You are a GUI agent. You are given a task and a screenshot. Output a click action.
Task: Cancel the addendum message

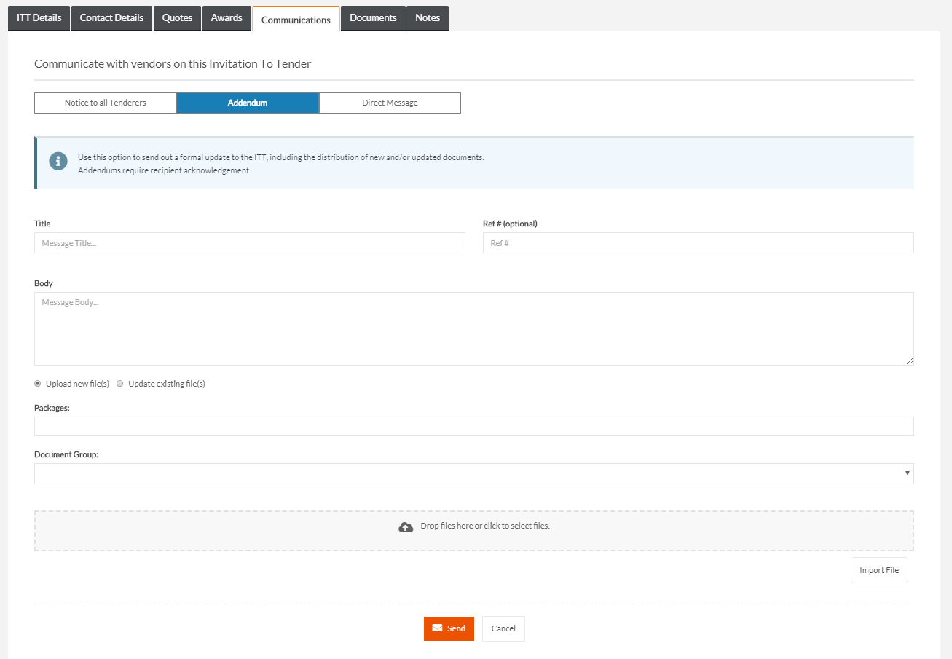click(x=503, y=628)
